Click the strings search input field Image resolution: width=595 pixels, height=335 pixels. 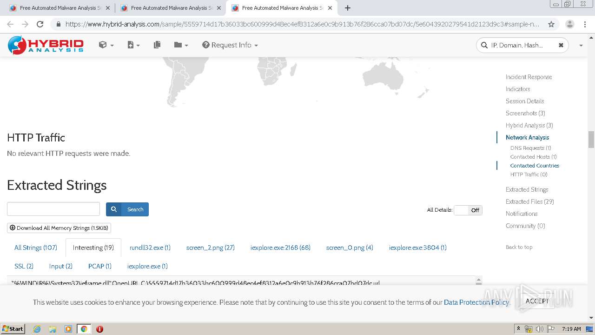[53, 209]
